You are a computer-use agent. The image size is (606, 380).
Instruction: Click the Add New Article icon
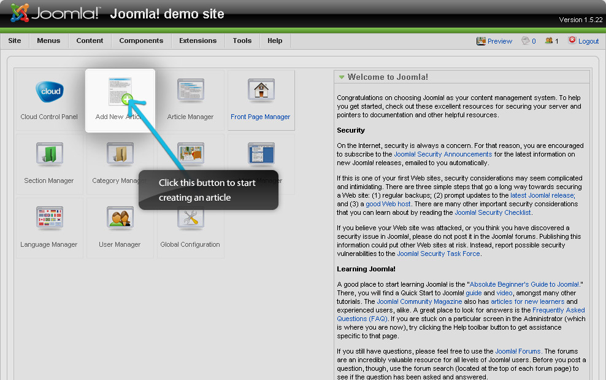click(x=121, y=91)
